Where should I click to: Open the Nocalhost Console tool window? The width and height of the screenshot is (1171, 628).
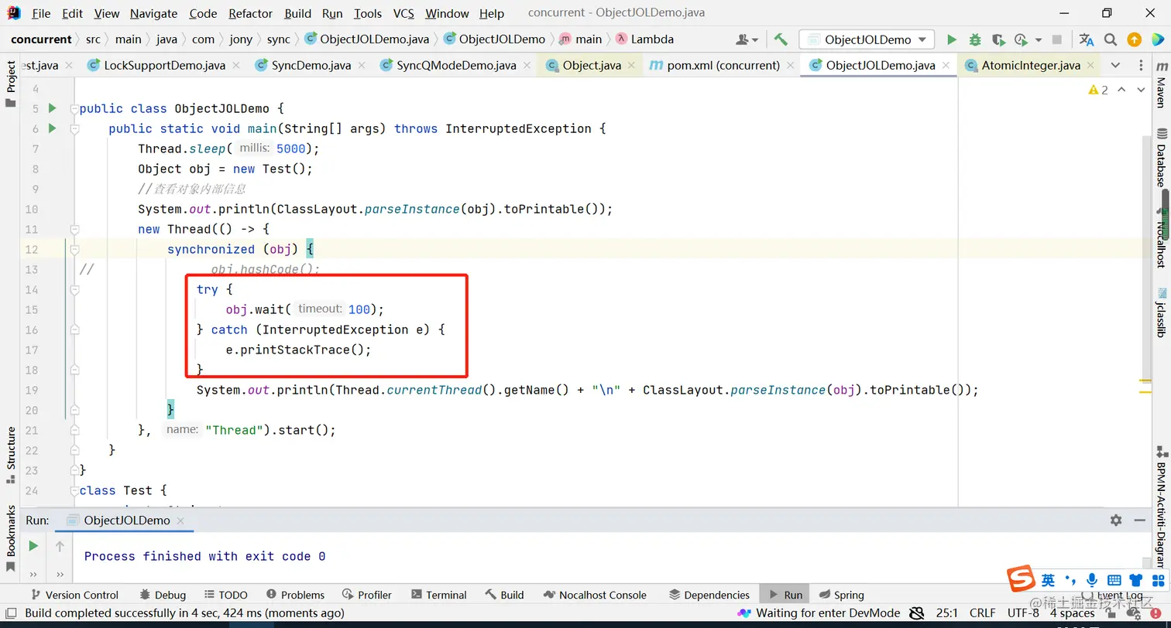595,595
